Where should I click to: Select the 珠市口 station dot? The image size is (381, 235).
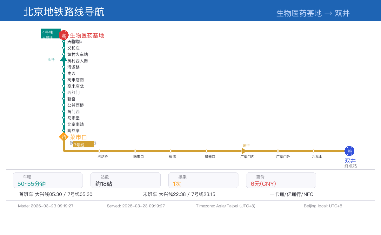pyautogui.click(x=135, y=151)
